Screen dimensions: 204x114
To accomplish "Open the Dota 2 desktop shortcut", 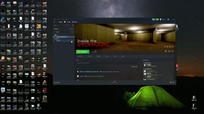I will (45, 90).
